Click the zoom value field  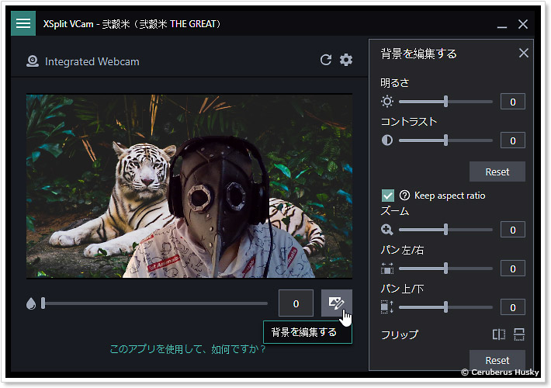[x=513, y=230]
